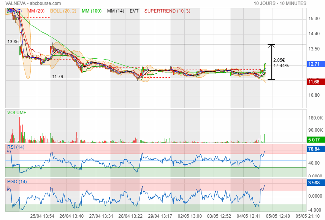The height and width of the screenshot is (220, 325).
Task: Click the "EVT" legend label
Action: pyautogui.click(x=134, y=11)
